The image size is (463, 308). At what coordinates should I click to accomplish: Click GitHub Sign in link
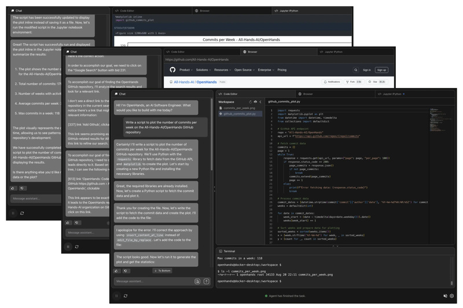[367, 70]
